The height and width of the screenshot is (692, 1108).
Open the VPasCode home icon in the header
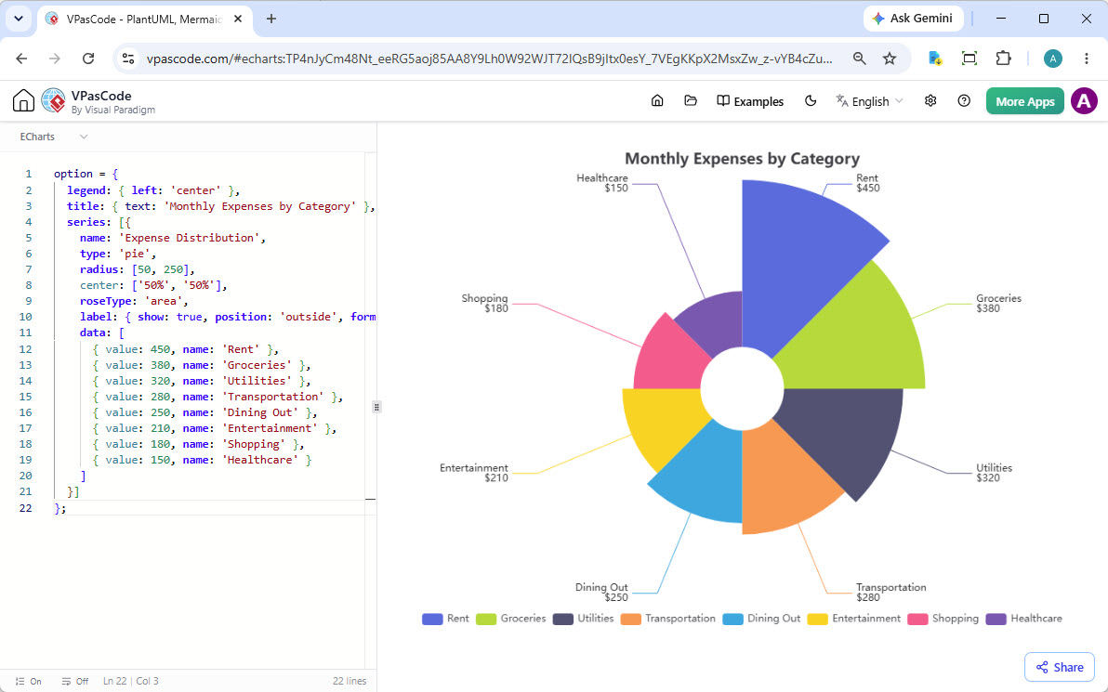tap(23, 101)
